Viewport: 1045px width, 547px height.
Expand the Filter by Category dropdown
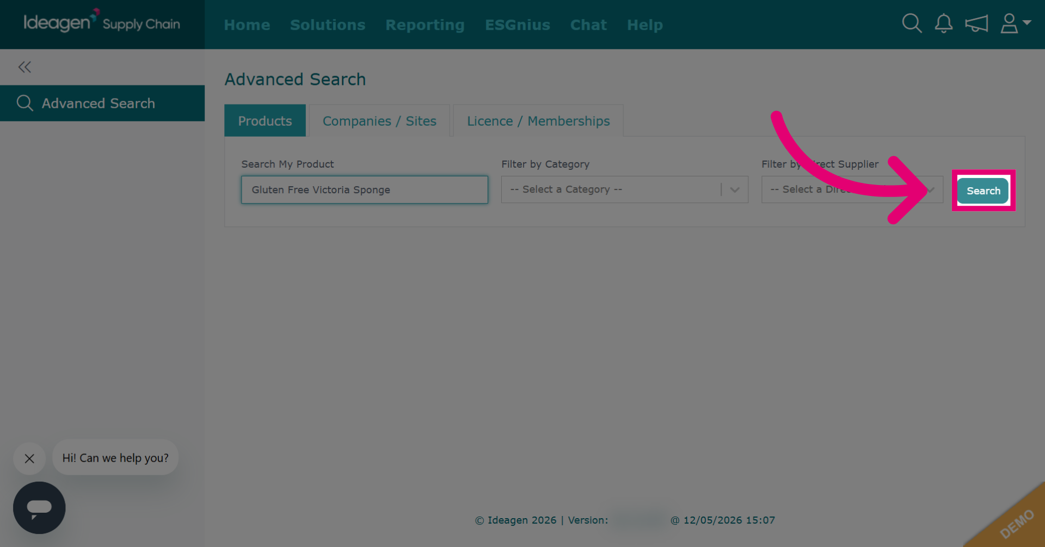point(624,189)
